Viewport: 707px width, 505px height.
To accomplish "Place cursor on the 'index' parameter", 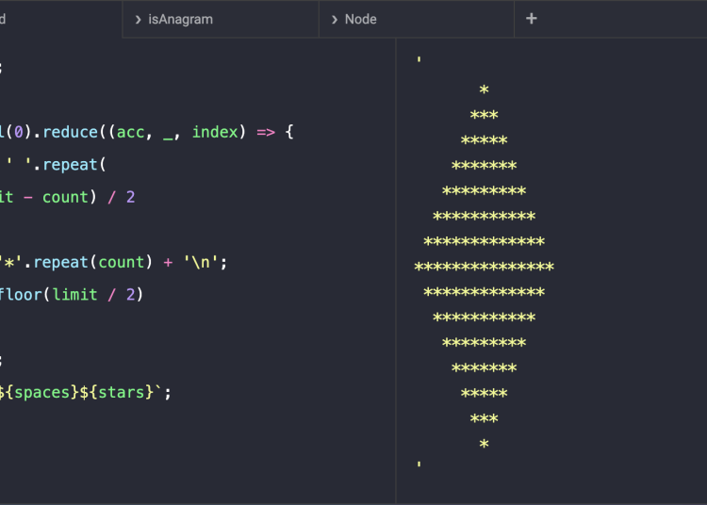I will click(216, 132).
